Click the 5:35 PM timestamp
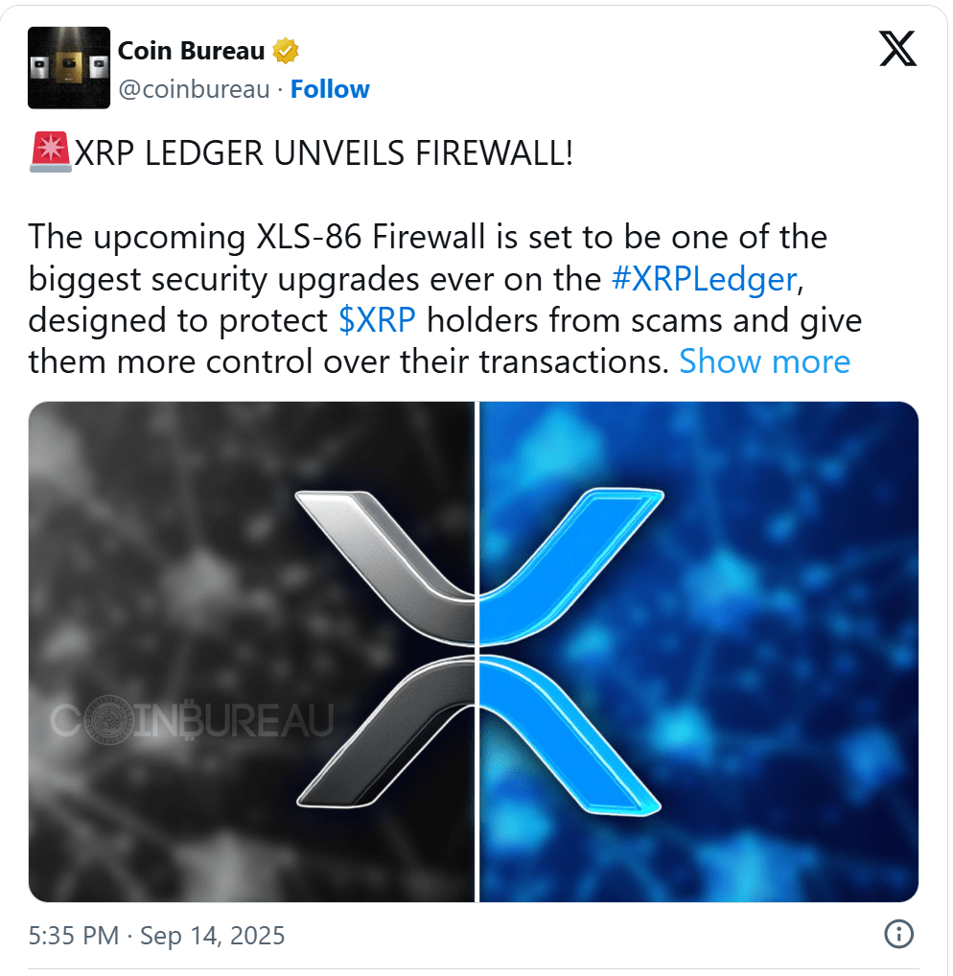Image resolution: width=953 pixels, height=976 pixels. [x=74, y=936]
